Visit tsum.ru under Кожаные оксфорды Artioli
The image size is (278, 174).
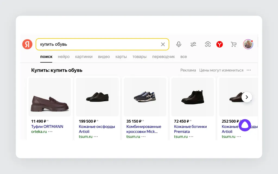86,136
